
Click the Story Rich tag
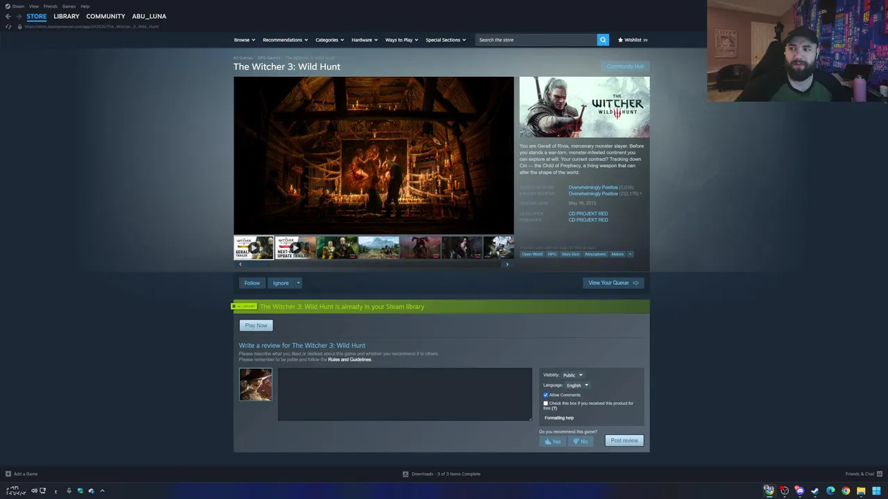tap(570, 254)
